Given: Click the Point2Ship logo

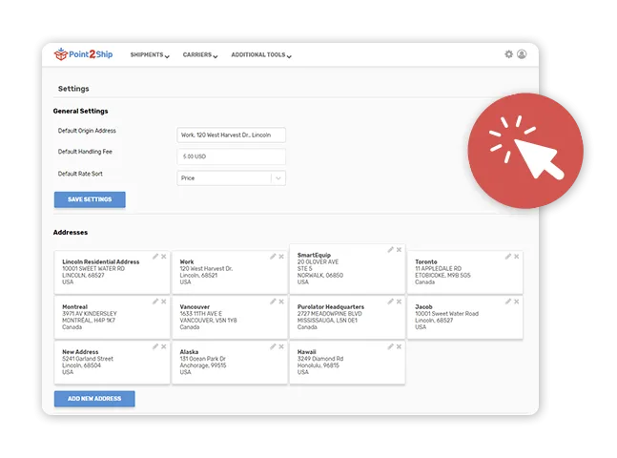Looking at the screenshot, I should click(x=83, y=54).
